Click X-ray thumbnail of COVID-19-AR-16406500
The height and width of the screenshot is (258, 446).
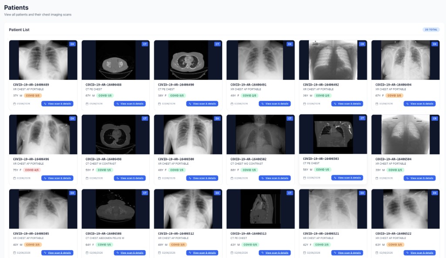click(188, 134)
